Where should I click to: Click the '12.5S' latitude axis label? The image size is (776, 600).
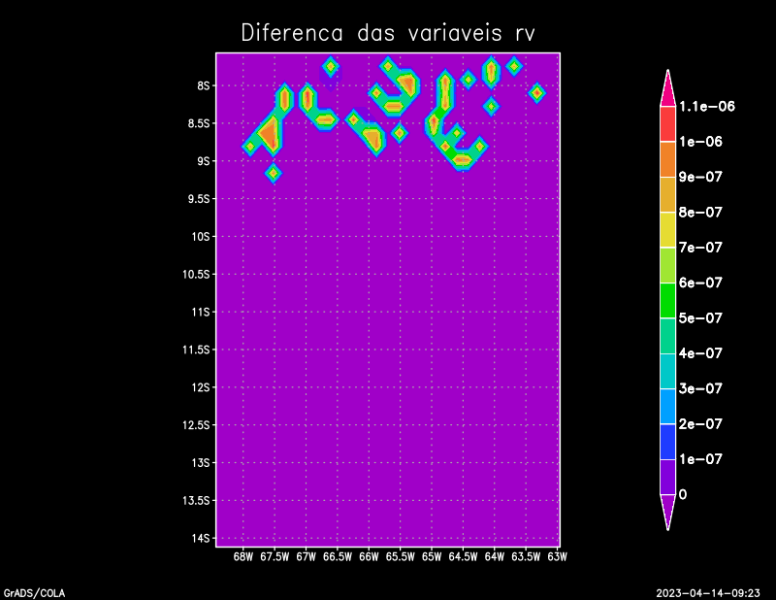coord(197,425)
